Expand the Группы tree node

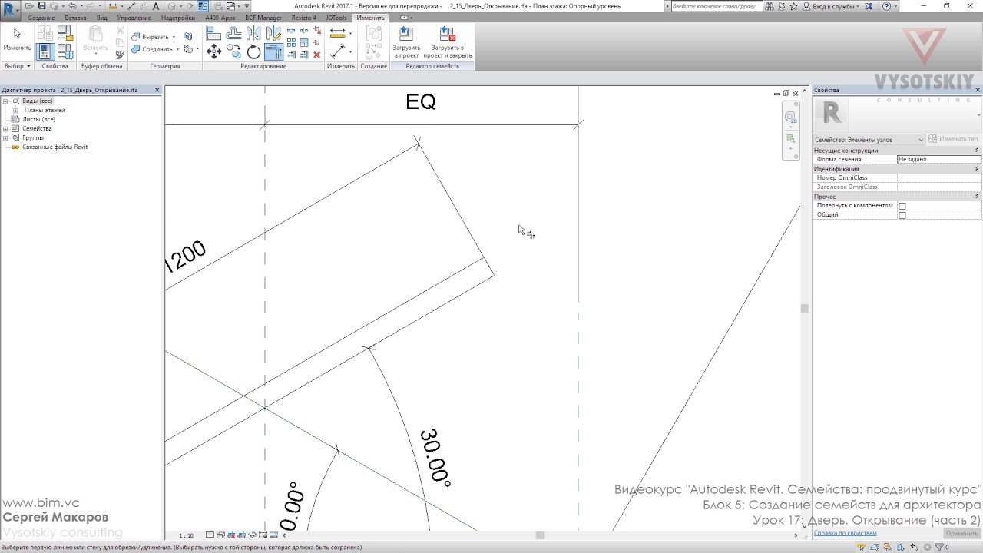[5, 137]
